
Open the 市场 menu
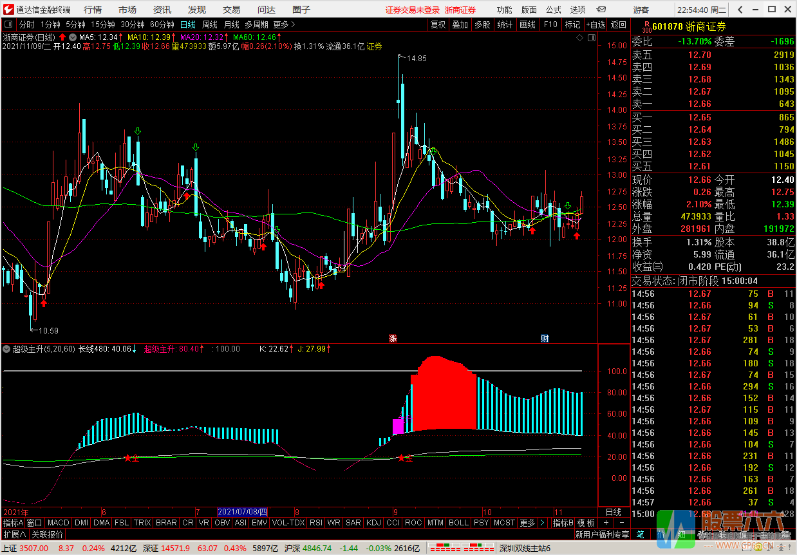(127, 10)
